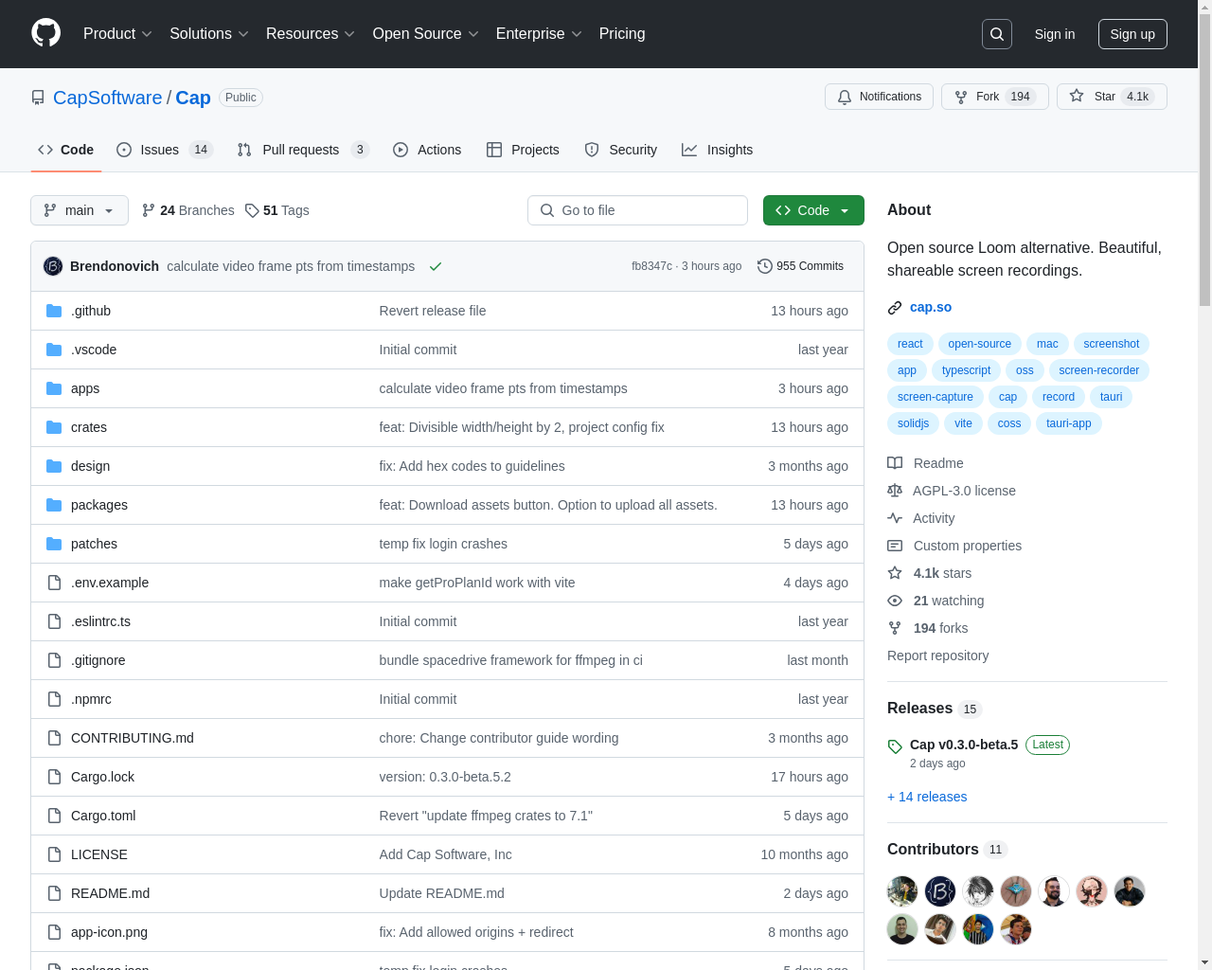View the 955 Commits history
The image size is (1212, 970).
coord(801,266)
